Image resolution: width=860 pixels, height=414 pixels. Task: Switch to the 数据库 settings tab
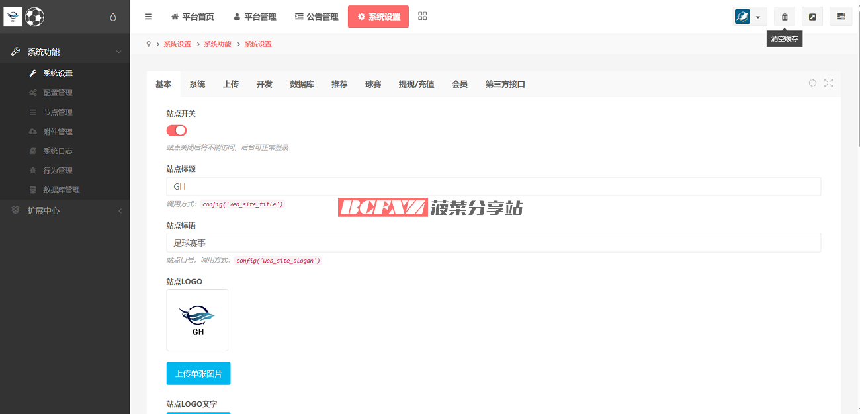point(302,84)
